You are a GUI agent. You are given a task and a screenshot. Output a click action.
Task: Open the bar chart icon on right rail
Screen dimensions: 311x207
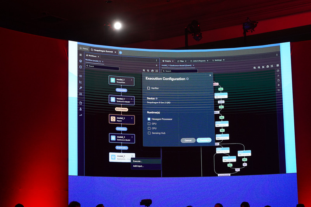[x=278, y=75]
